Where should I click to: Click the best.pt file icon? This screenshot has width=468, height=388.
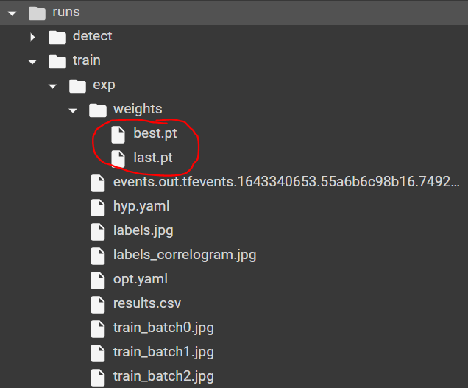[118, 134]
